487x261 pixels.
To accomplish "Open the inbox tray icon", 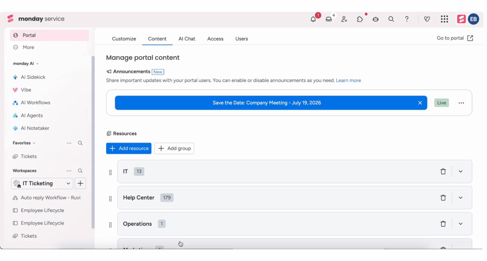I will coord(329,19).
